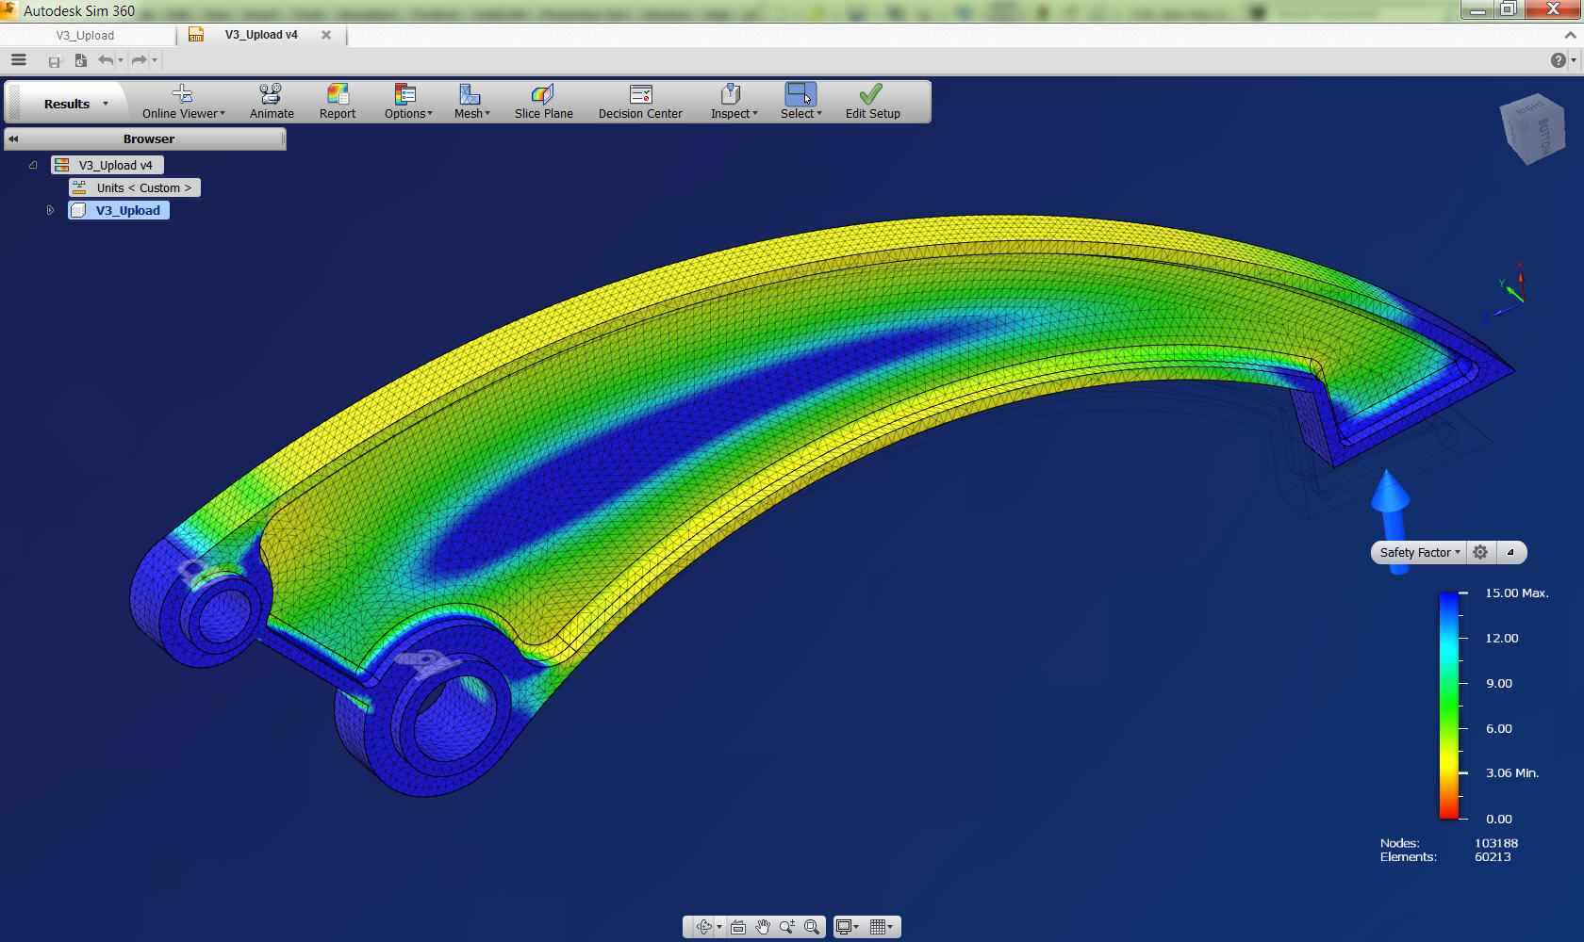Collapse the ribbon with top-right chevron
This screenshot has width=1584, height=942.
pyautogui.click(x=1570, y=35)
